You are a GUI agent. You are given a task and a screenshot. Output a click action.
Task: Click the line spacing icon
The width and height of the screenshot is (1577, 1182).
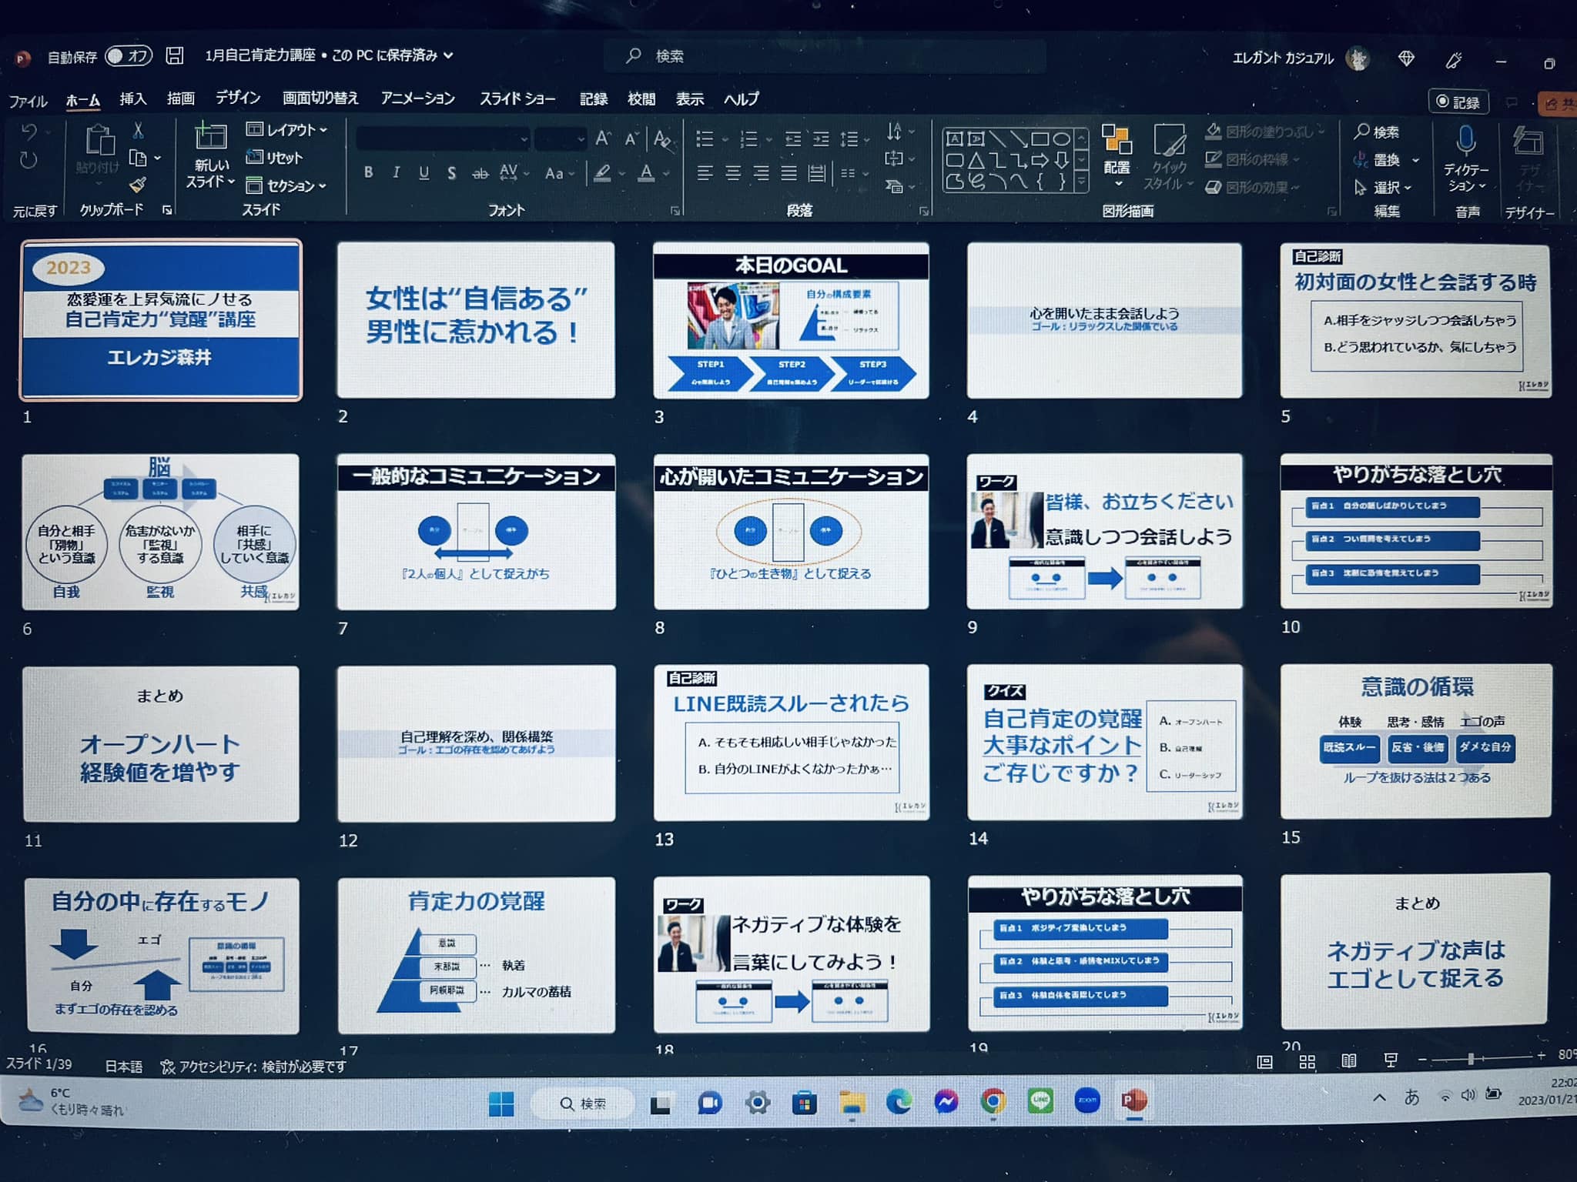[849, 139]
